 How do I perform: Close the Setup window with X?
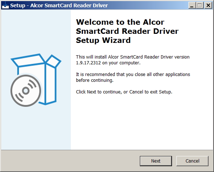point(208,5)
